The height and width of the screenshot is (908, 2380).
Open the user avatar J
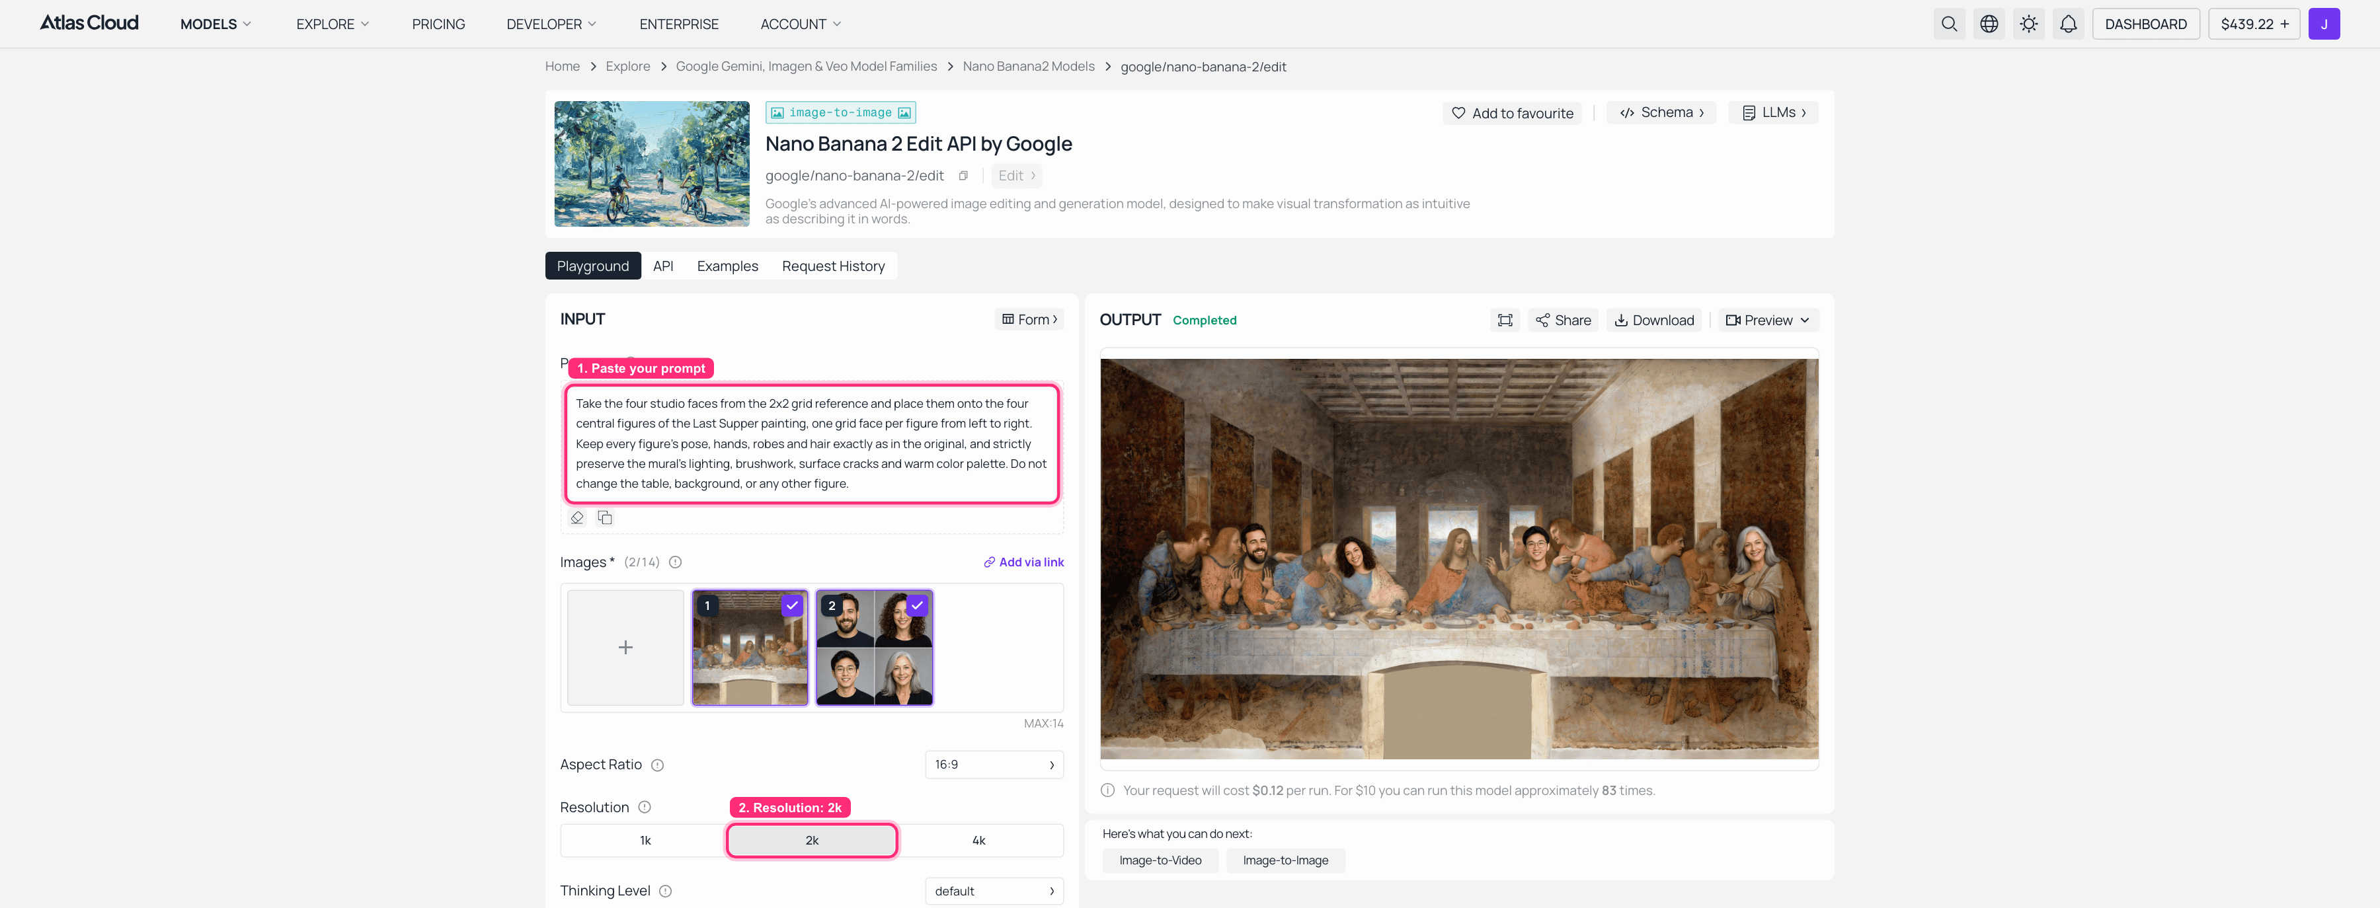coord(2324,24)
